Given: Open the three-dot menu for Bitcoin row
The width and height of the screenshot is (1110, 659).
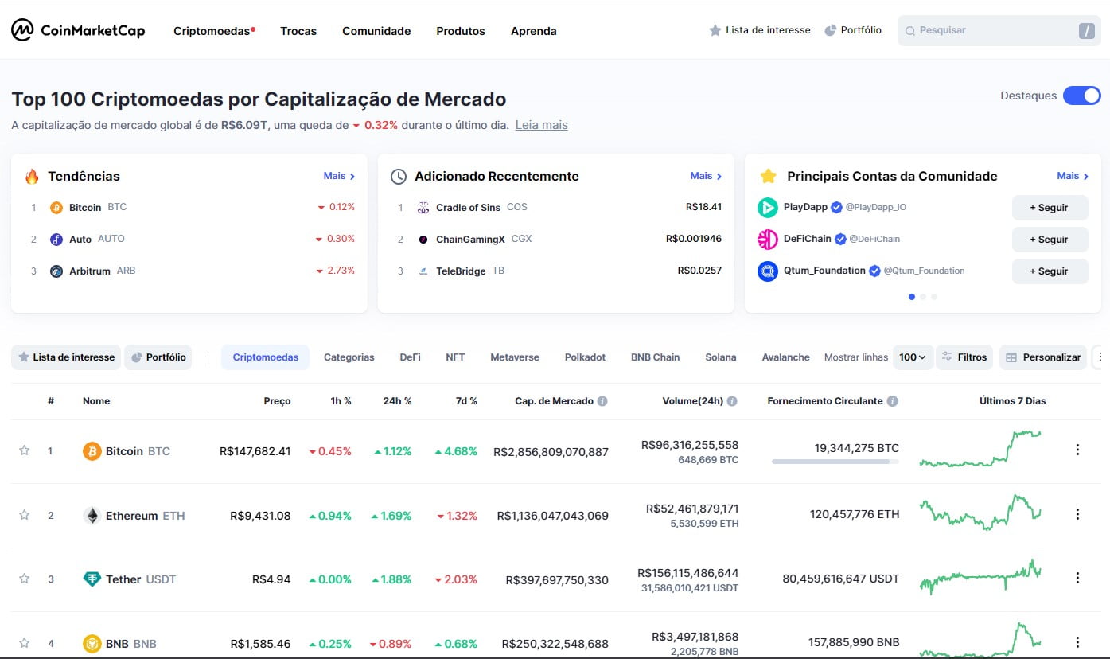Looking at the screenshot, I should click(1077, 450).
